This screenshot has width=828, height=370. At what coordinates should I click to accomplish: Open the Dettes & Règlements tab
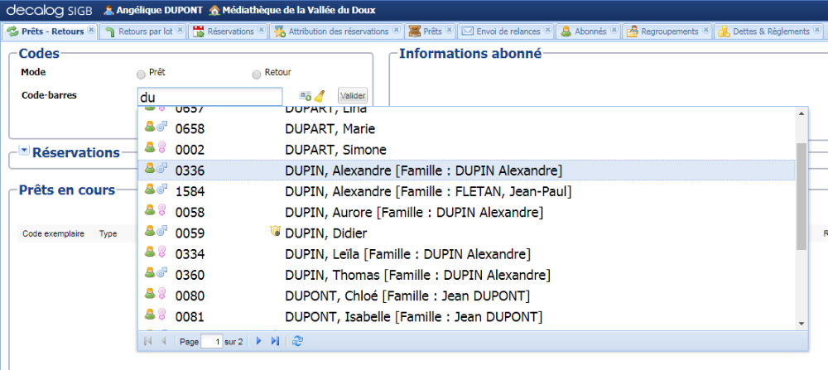point(771,31)
